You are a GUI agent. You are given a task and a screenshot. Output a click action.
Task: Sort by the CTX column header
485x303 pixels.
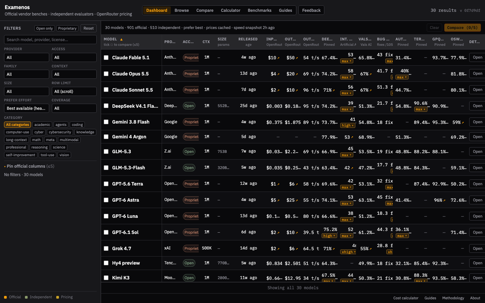click(206, 42)
